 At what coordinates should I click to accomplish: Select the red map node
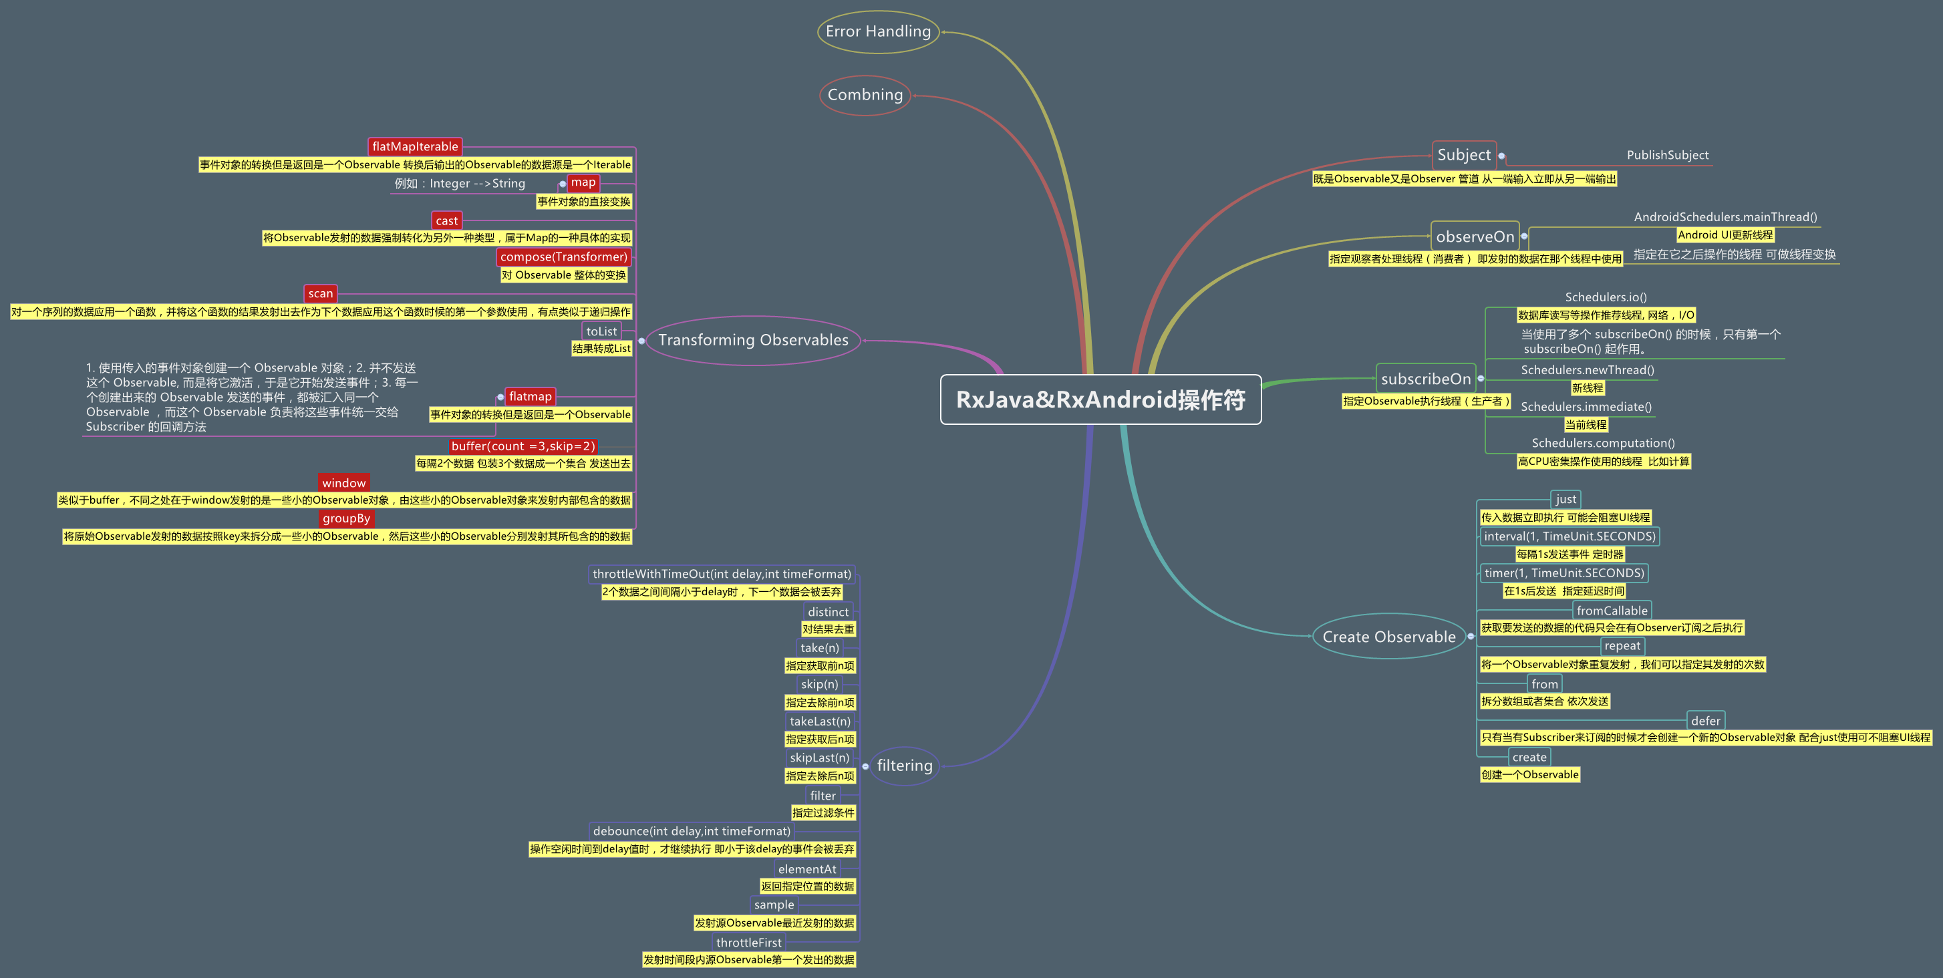[583, 182]
